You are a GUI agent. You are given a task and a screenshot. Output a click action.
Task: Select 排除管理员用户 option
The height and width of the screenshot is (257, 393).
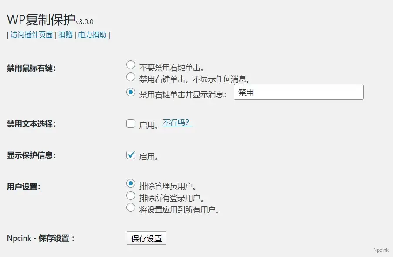[x=130, y=183]
